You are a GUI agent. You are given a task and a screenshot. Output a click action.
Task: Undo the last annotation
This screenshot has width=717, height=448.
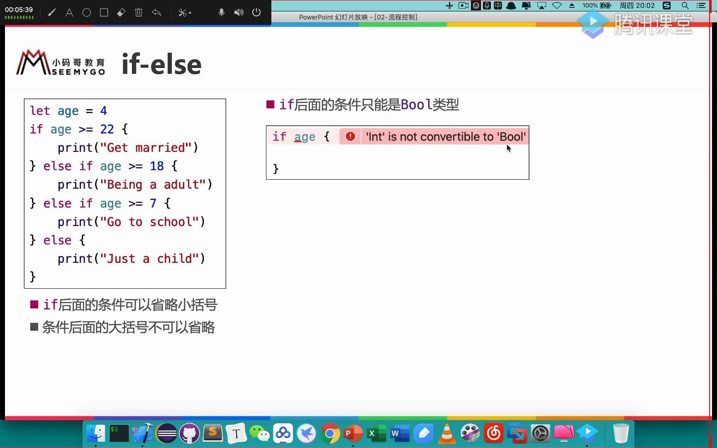[156, 12]
